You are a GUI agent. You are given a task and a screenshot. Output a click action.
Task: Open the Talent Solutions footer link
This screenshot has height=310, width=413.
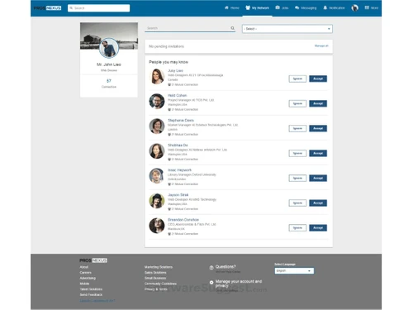91,289
